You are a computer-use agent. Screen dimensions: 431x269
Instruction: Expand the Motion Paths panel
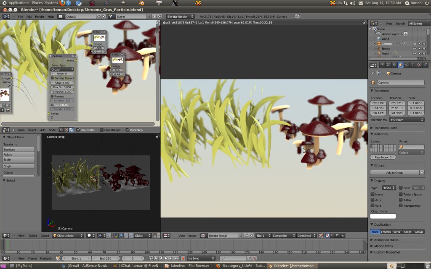pyautogui.click(x=383, y=245)
